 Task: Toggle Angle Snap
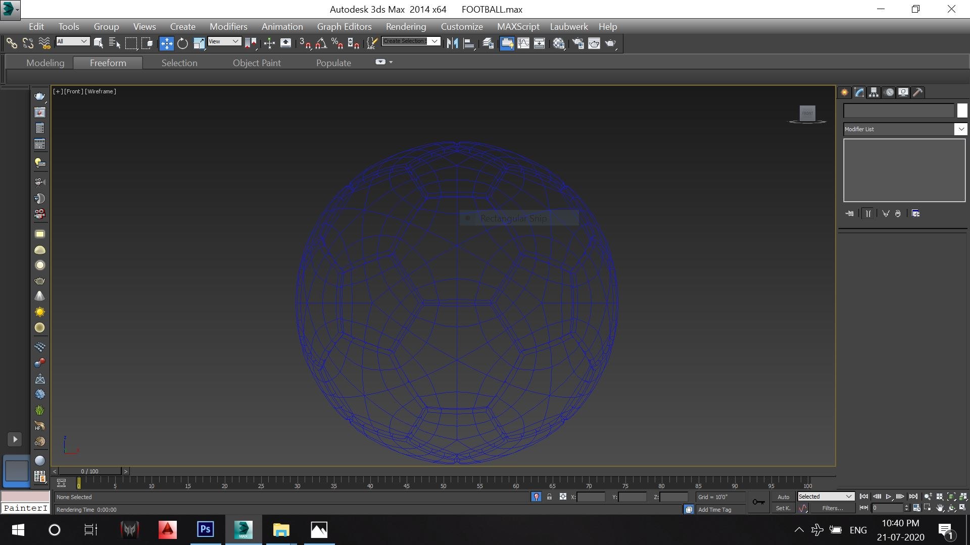[x=321, y=43]
